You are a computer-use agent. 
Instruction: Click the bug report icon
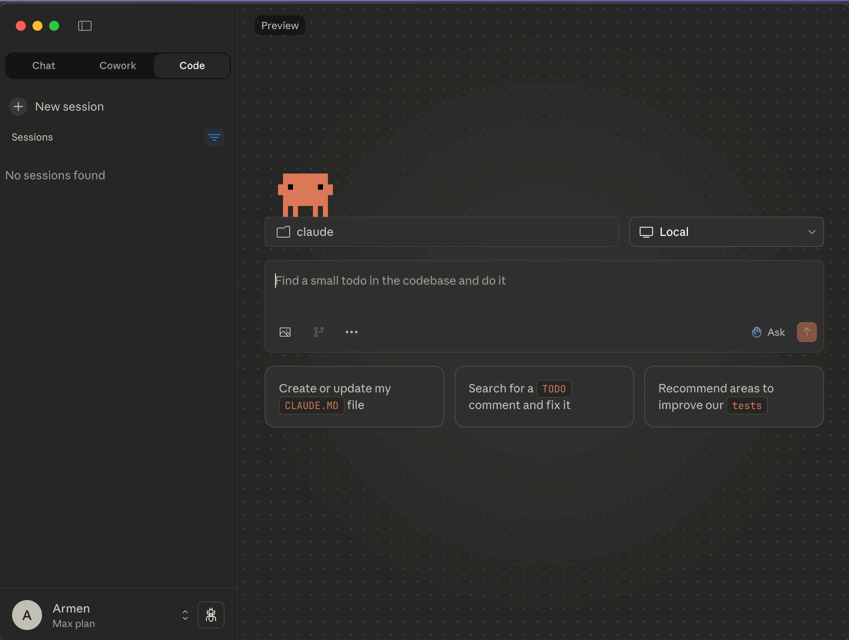pyautogui.click(x=211, y=615)
